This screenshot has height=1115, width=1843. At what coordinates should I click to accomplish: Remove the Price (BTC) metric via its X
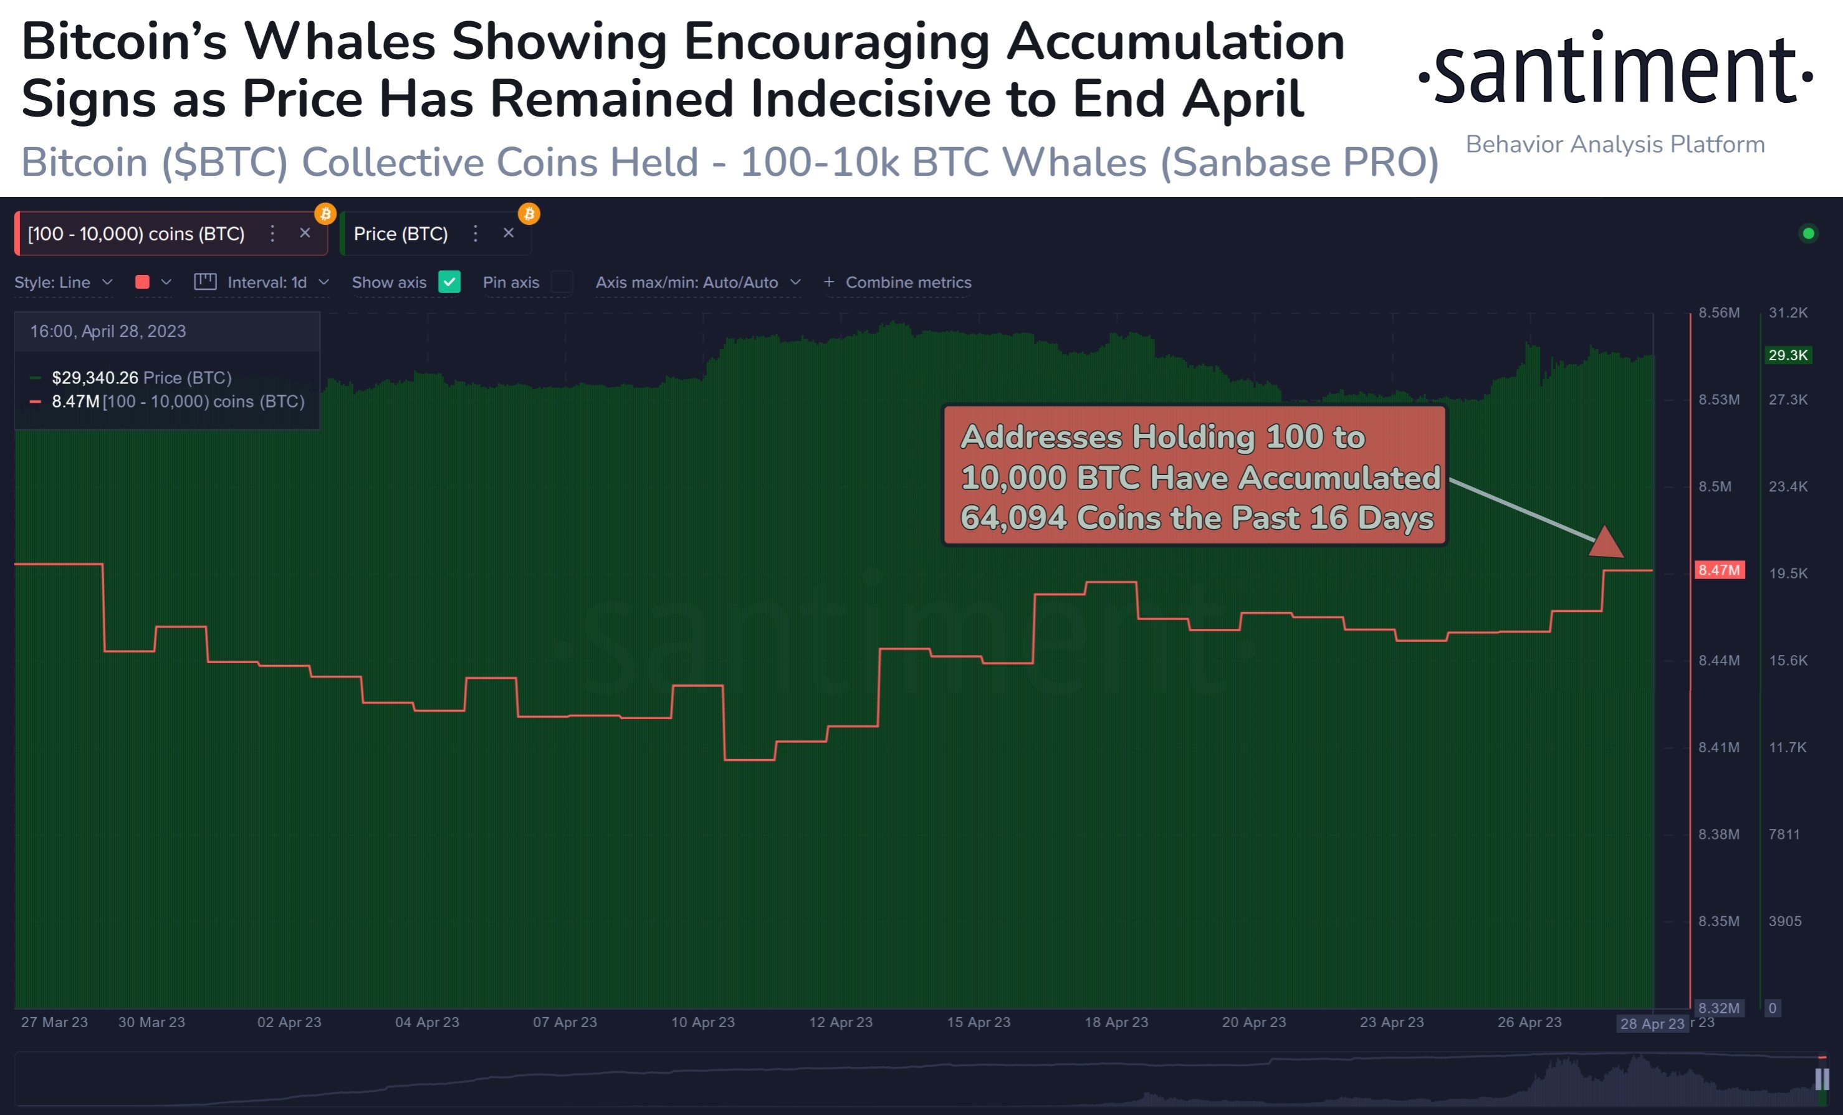(509, 232)
